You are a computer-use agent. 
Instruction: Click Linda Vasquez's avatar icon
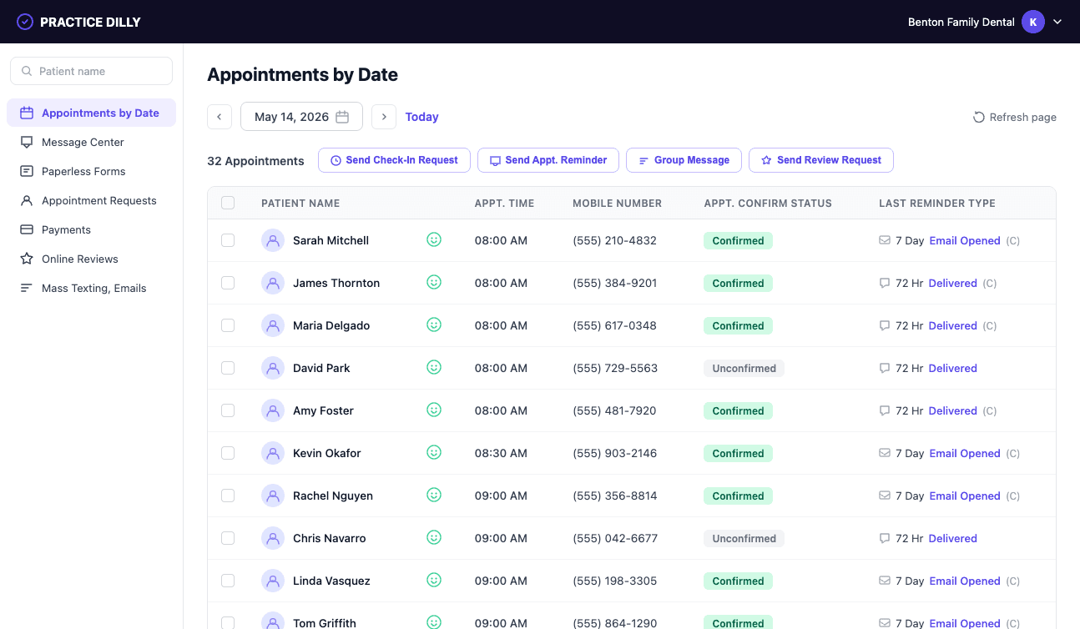tap(273, 581)
